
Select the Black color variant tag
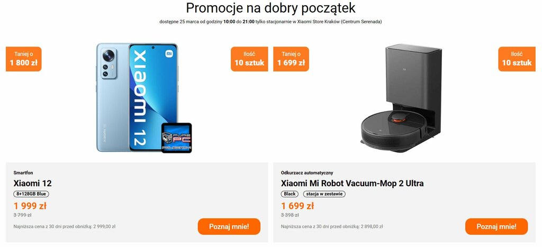coord(290,194)
